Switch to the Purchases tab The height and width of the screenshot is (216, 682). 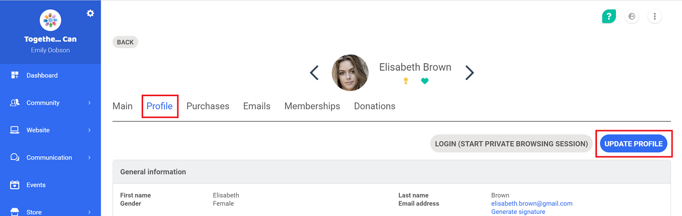click(x=208, y=106)
